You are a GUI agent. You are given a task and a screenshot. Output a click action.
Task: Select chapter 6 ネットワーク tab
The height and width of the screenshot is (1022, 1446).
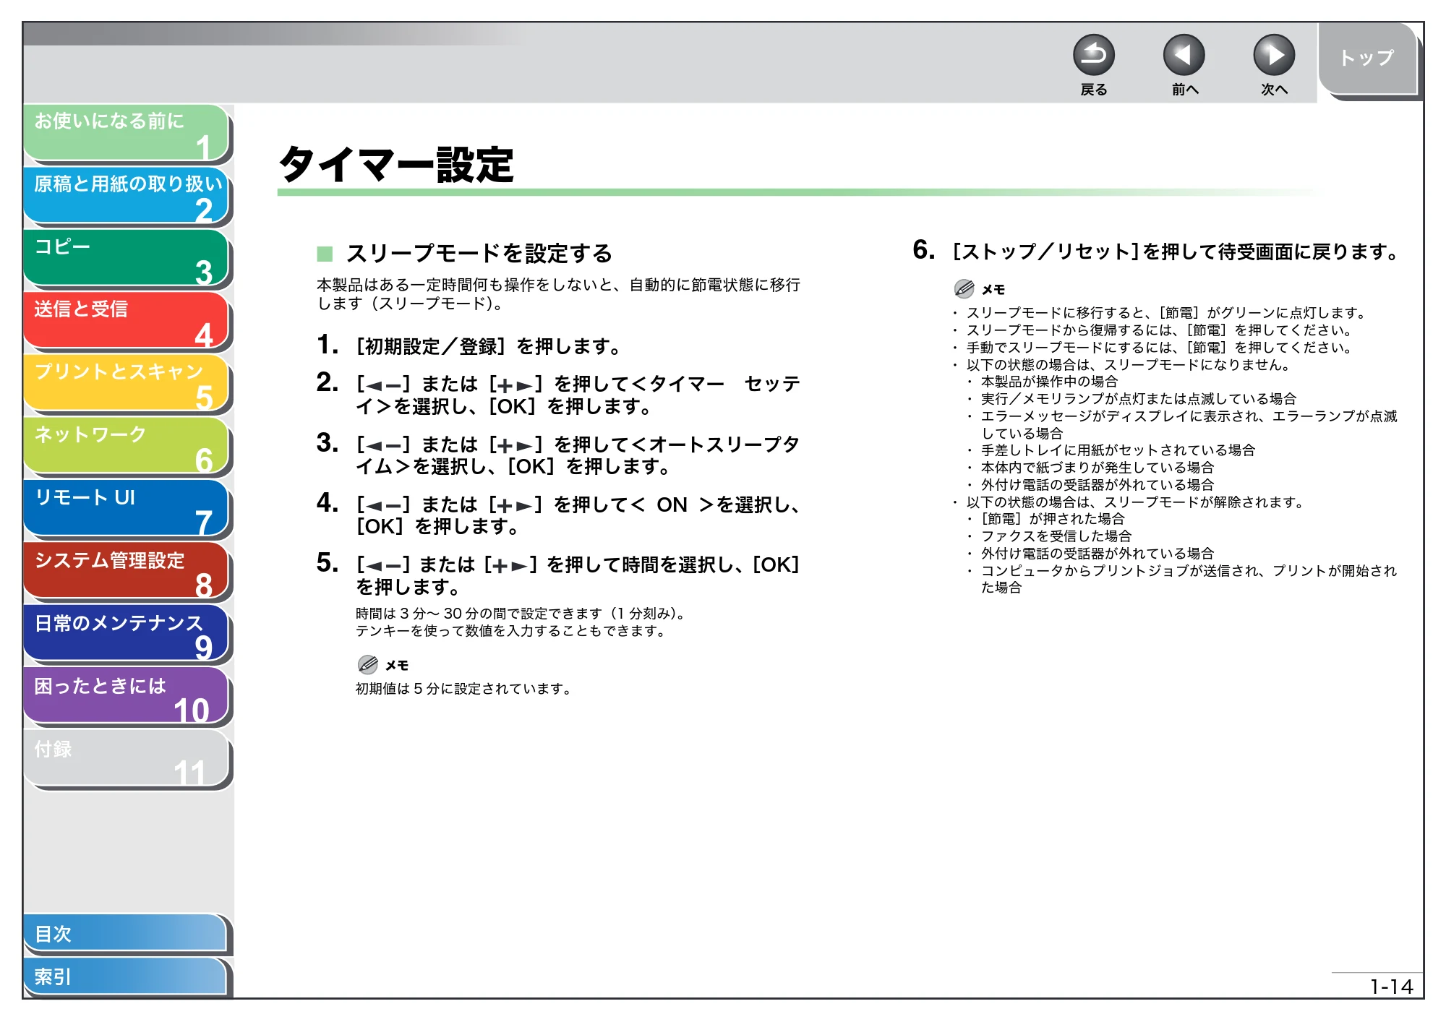pyautogui.click(x=127, y=447)
